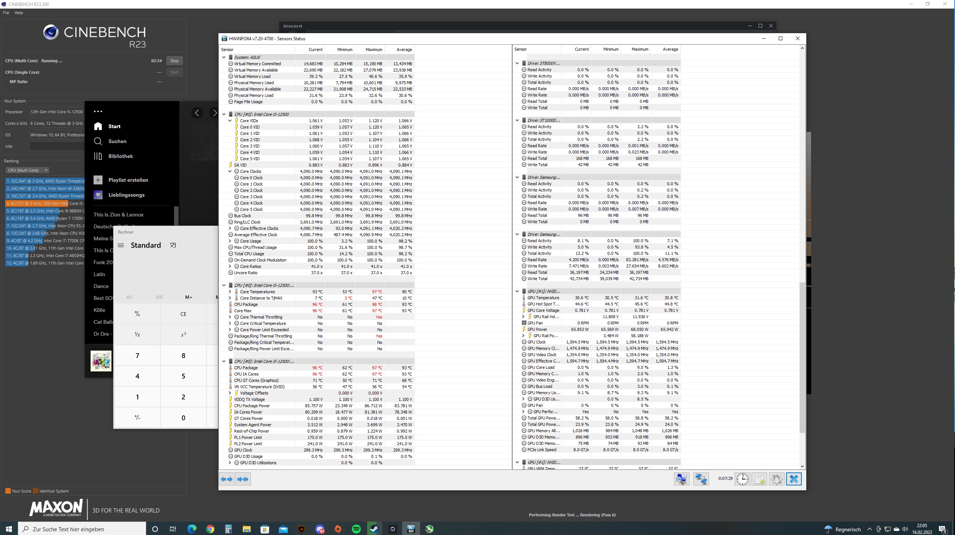This screenshot has height=535, width=955.
Task: Open Spotify from the taskbar
Action: point(356,529)
